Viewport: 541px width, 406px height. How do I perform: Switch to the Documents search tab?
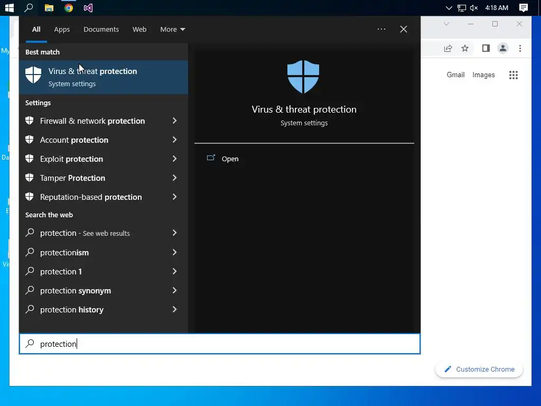point(101,30)
